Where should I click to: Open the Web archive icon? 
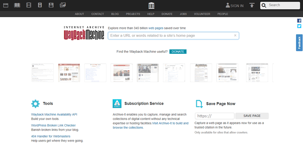tap(6, 5)
